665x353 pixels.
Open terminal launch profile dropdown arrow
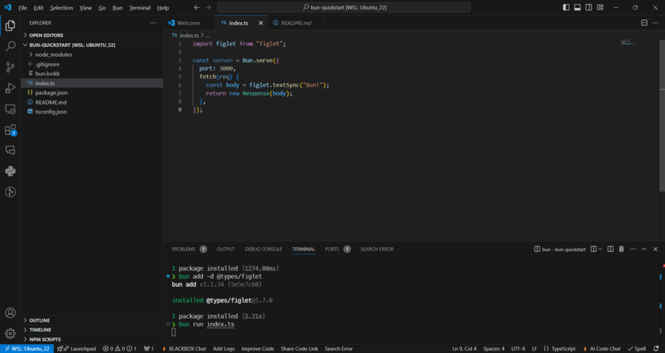pyautogui.click(x=600, y=249)
